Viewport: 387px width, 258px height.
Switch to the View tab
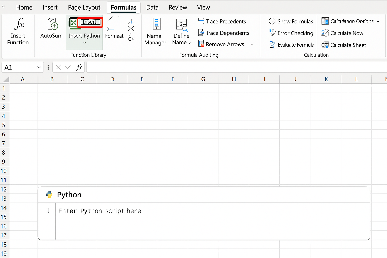[x=204, y=8]
